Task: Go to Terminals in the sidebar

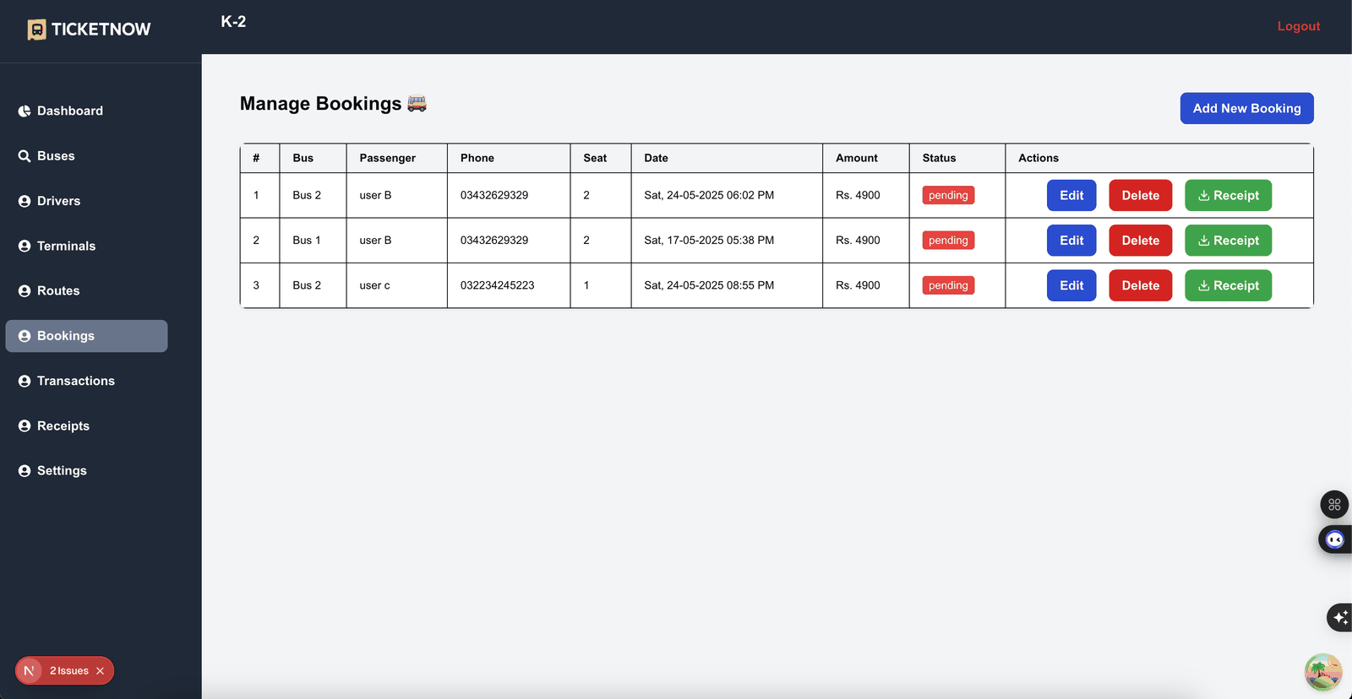Action: click(66, 247)
